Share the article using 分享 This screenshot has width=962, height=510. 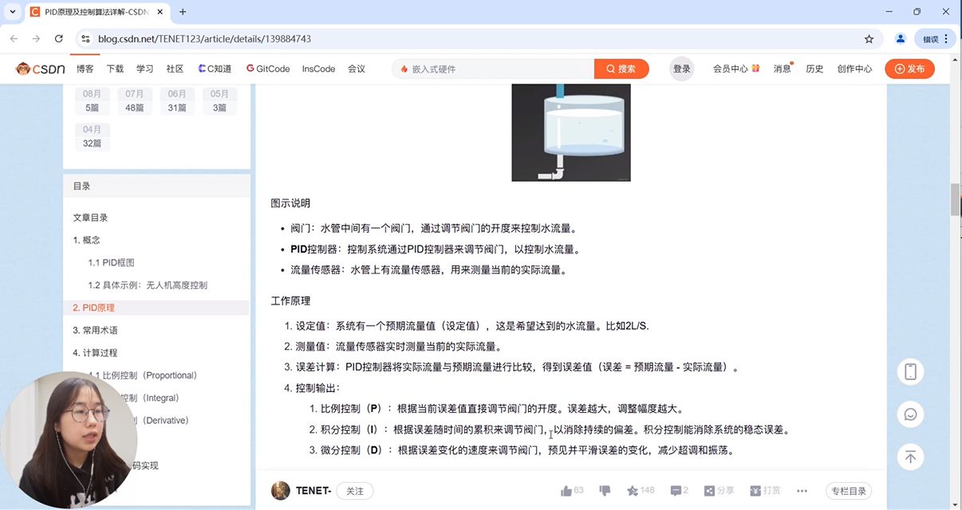click(719, 491)
